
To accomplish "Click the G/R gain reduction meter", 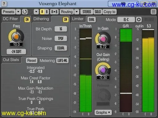I will (126, 70).
